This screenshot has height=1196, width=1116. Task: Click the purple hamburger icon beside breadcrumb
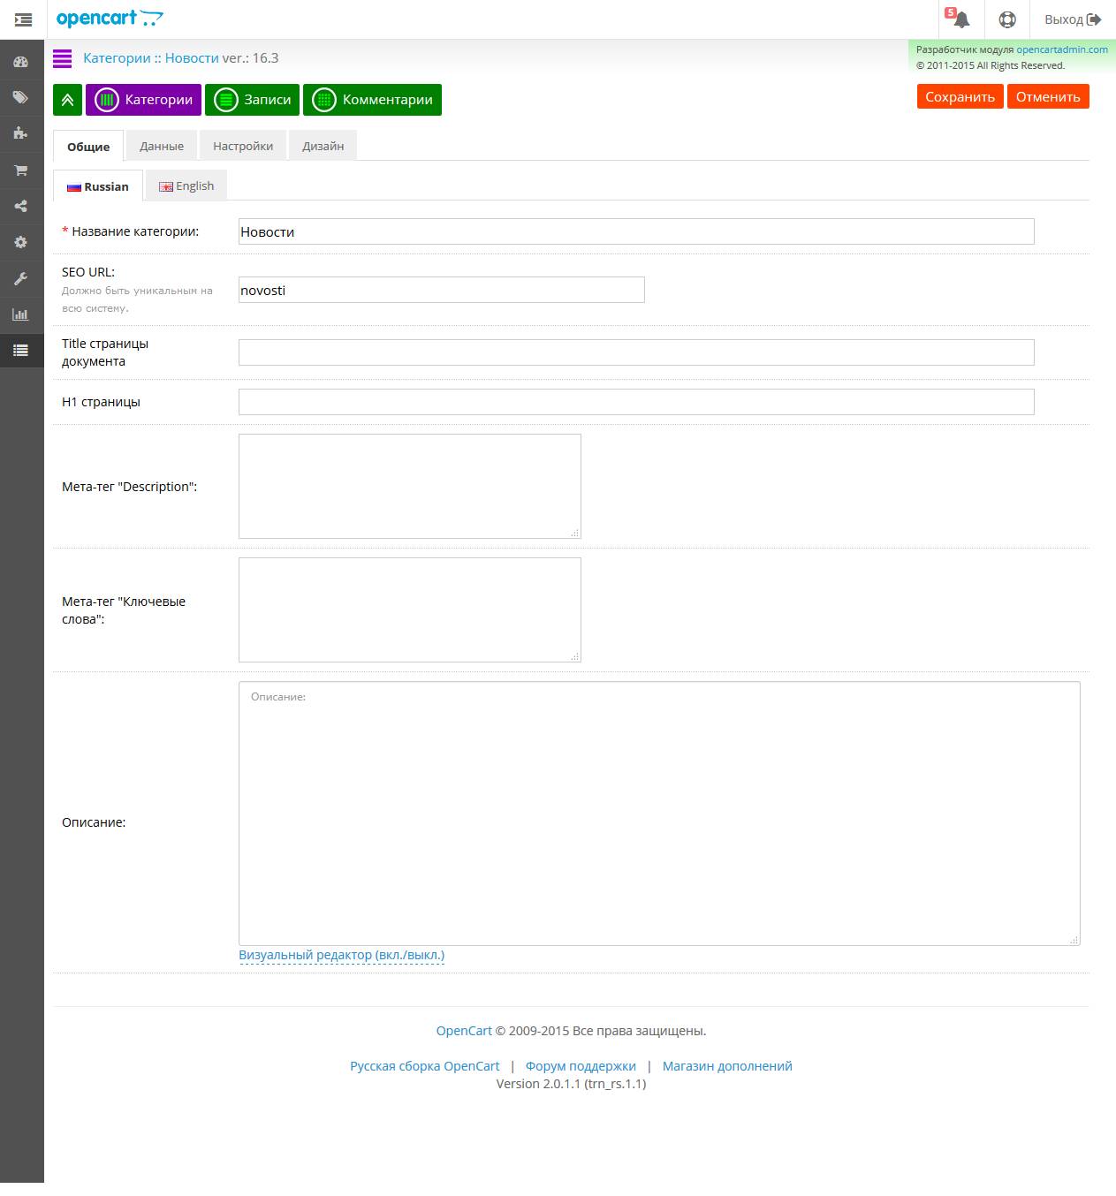(62, 58)
